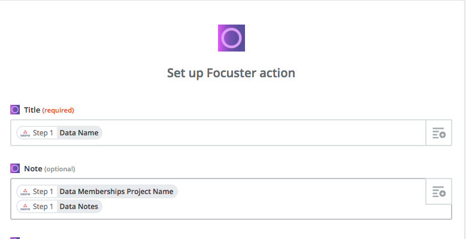Select the Data Notes pill
The image size is (466, 239).
[x=59, y=206]
